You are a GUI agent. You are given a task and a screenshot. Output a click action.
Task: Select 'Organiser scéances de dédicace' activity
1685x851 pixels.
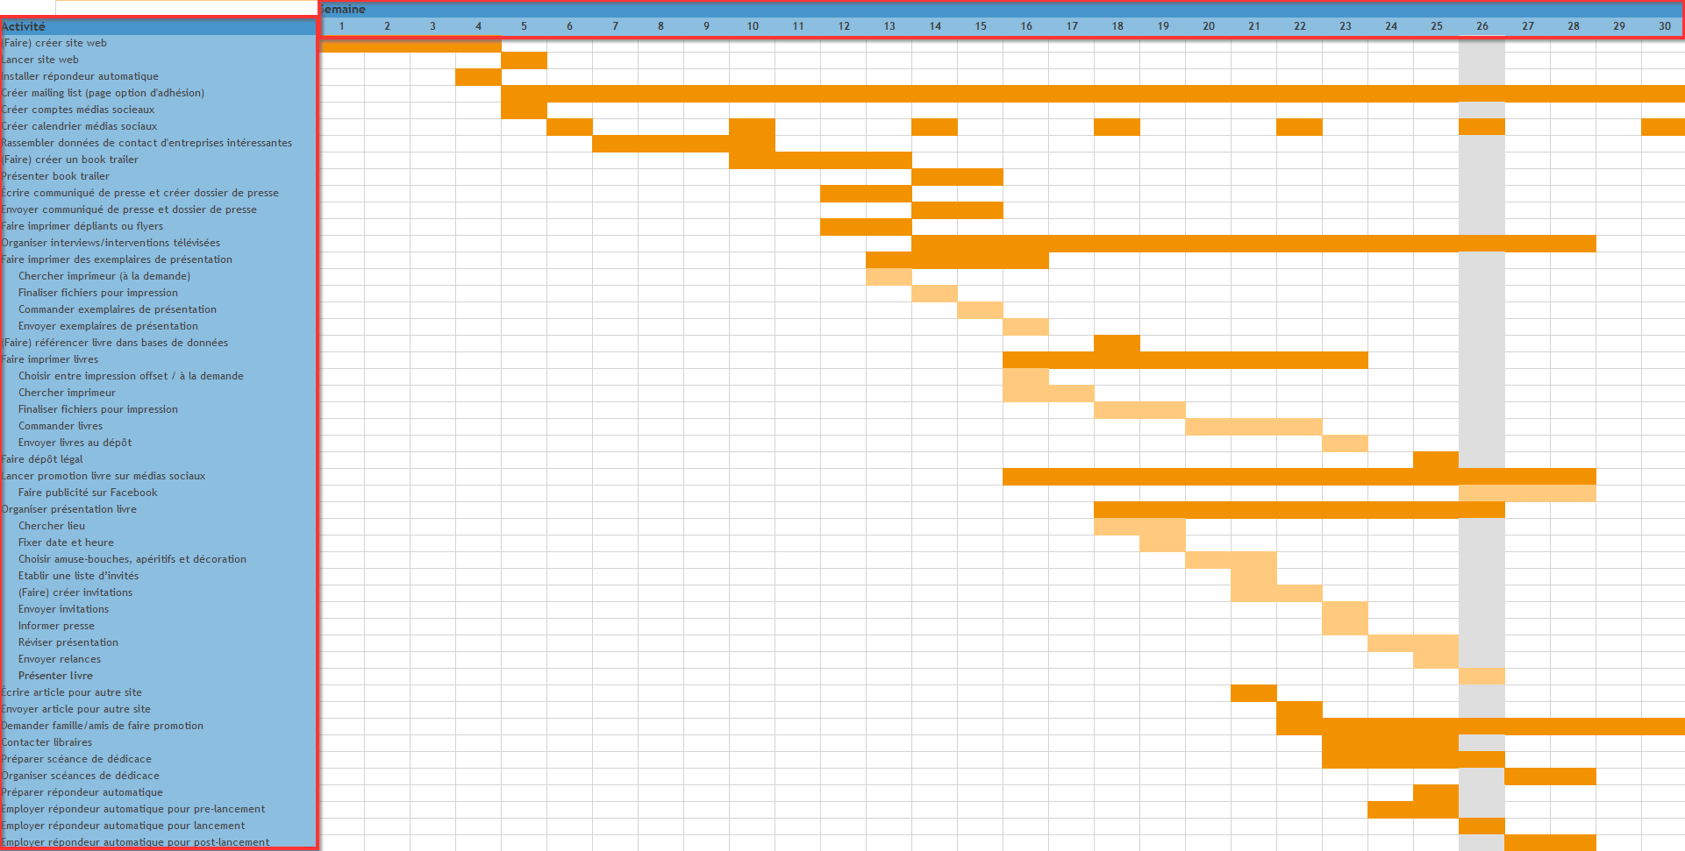(x=159, y=776)
